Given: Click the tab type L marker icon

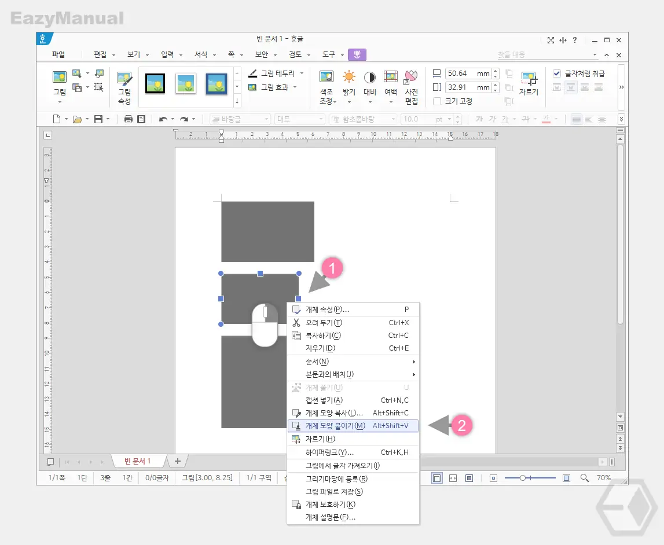Looking at the screenshot, I should click(48, 135).
